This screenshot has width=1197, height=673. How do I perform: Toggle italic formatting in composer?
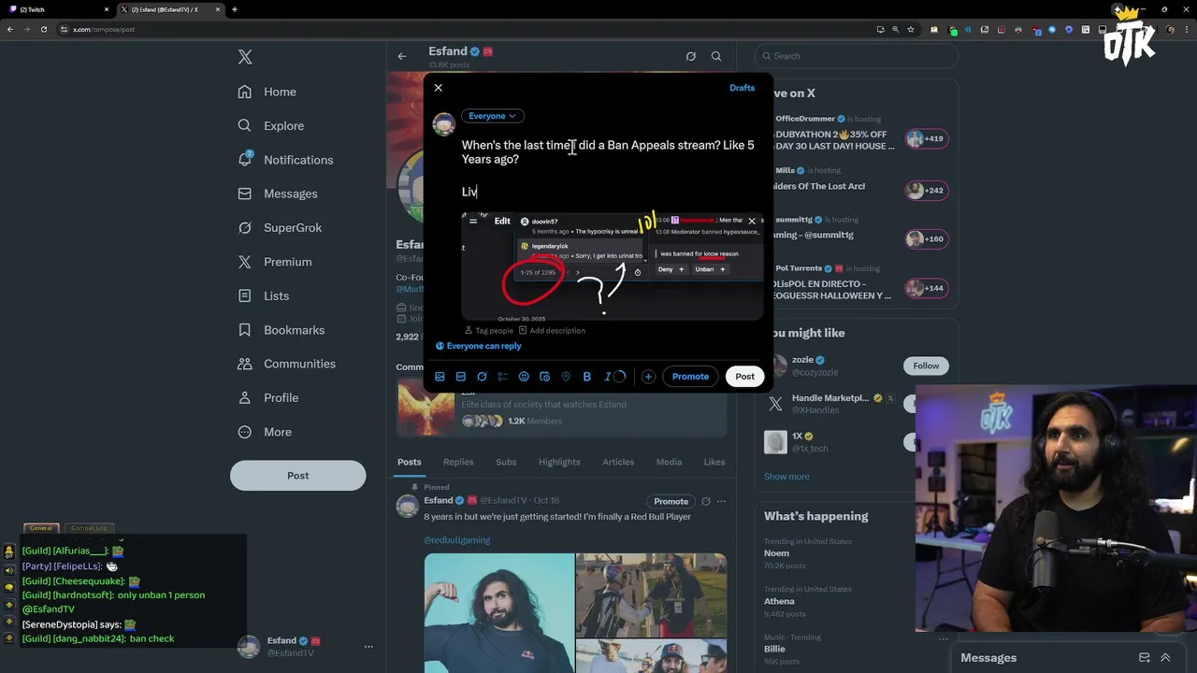point(608,377)
